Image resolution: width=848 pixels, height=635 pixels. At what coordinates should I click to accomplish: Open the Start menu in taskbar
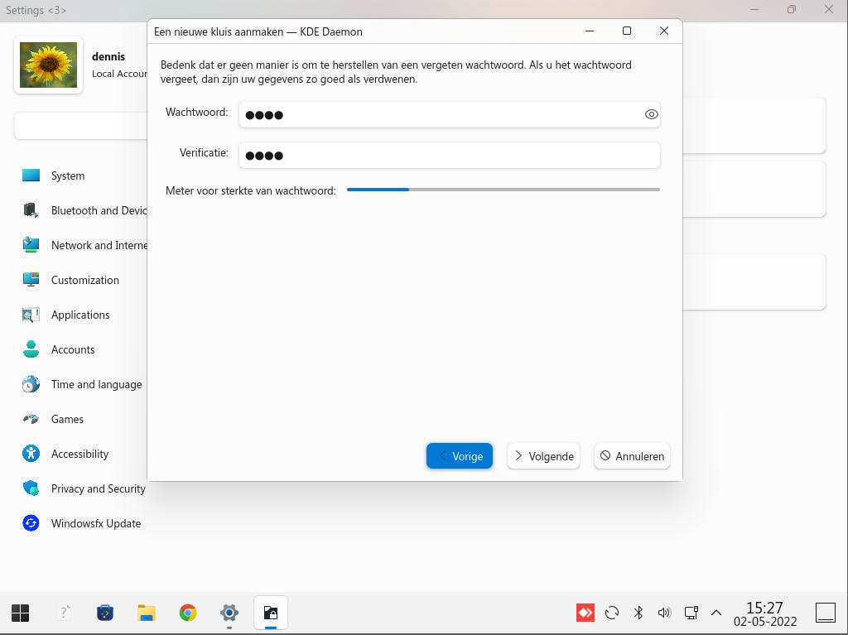[x=21, y=613]
